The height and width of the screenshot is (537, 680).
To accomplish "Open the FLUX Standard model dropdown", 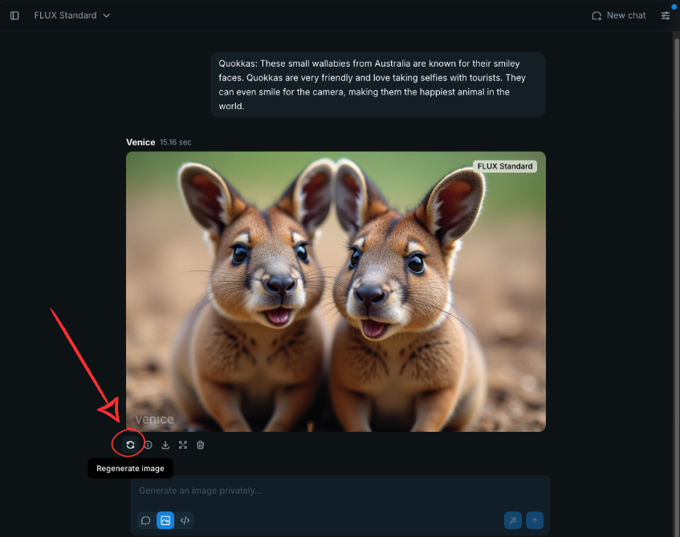I will click(x=72, y=15).
